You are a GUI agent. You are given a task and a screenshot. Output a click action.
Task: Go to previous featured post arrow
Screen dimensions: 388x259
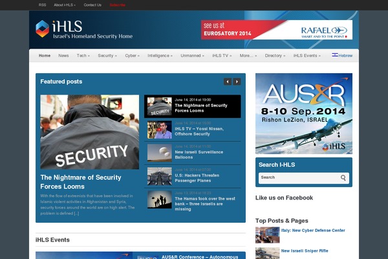click(228, 82)
